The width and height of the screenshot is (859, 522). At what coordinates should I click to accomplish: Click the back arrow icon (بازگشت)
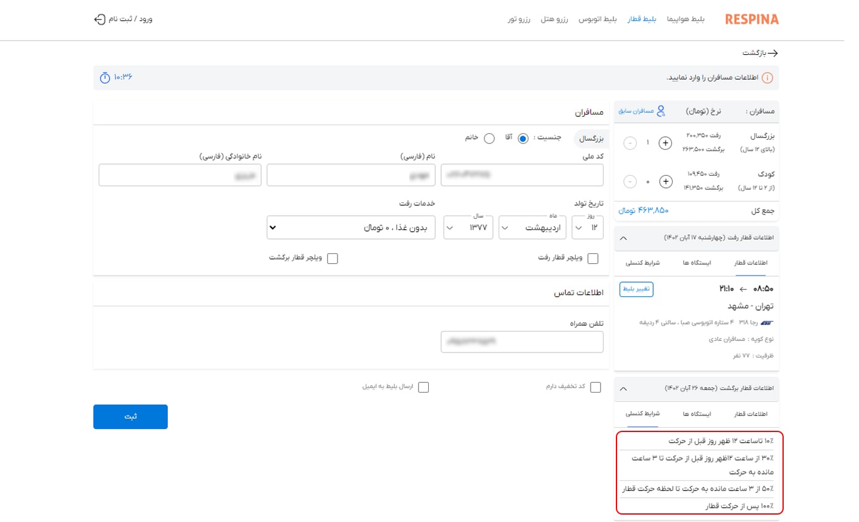[x=772, y=54]
